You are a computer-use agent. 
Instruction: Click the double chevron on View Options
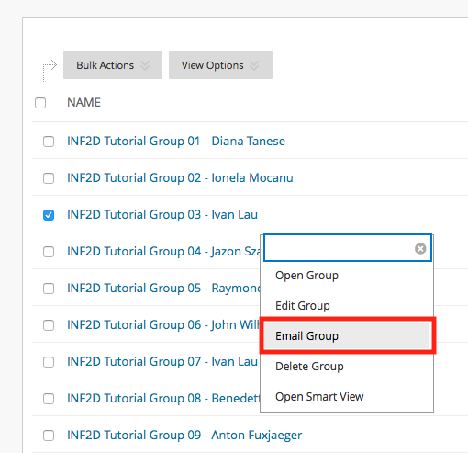[254, 65]
